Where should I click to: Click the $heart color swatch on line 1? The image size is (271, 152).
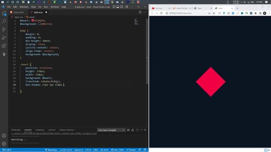click(x=33, y=20)
